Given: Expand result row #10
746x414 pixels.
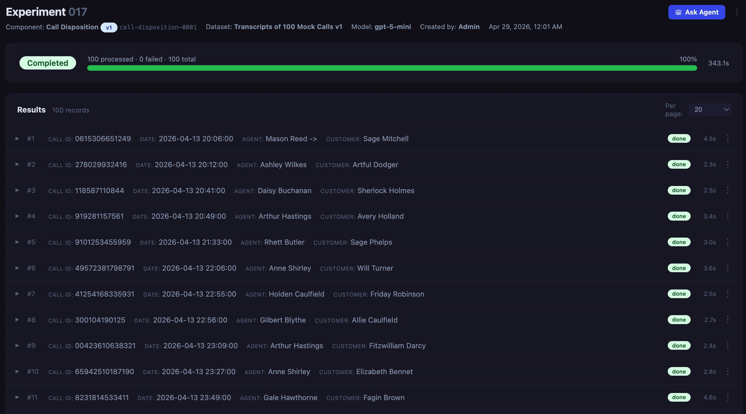Looking at the screenshot, I should click(17, 372).
